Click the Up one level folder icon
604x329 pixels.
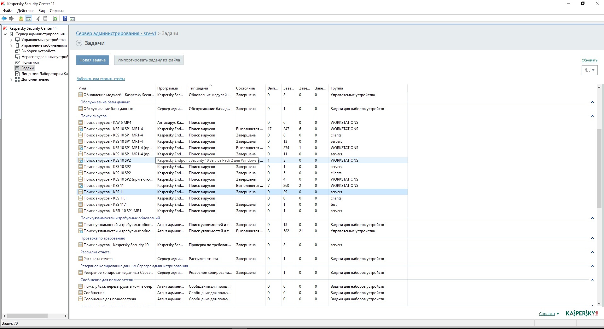pos(21,19)
